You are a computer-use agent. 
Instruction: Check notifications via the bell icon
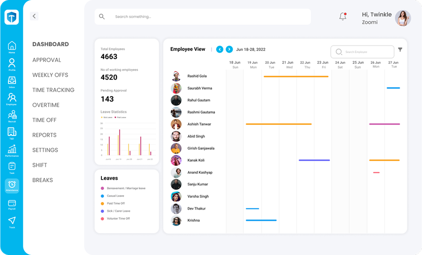[343, 16]
